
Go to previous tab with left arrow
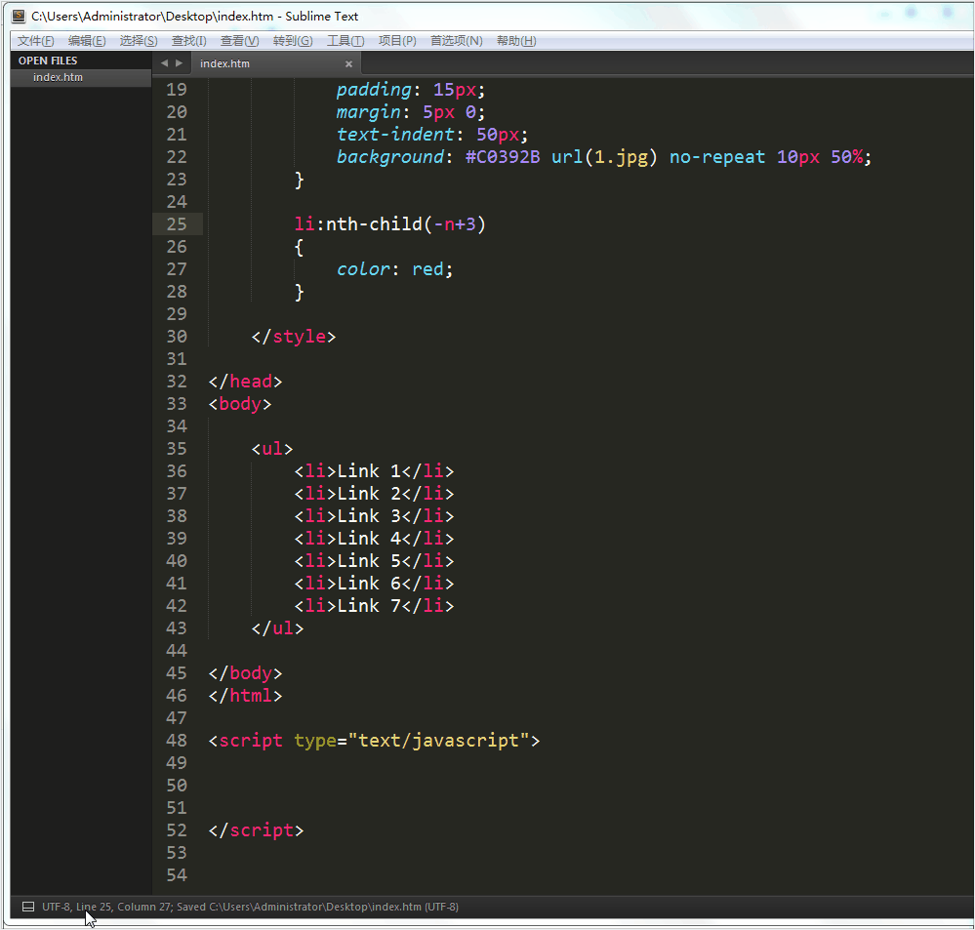point(164,62)
